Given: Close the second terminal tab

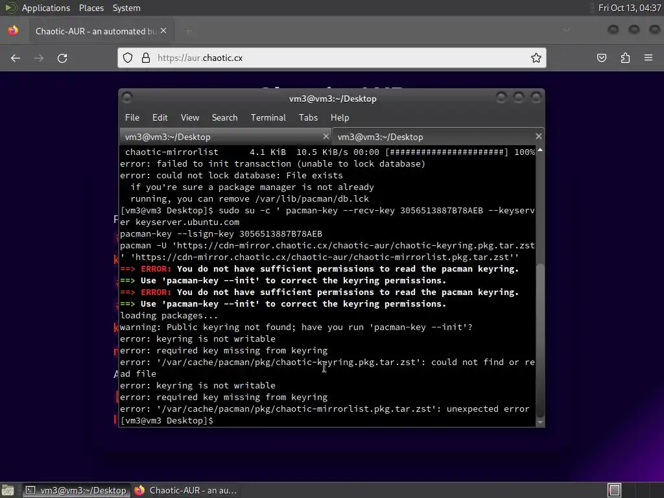Looking at the screenshot, I should point(539,136).
